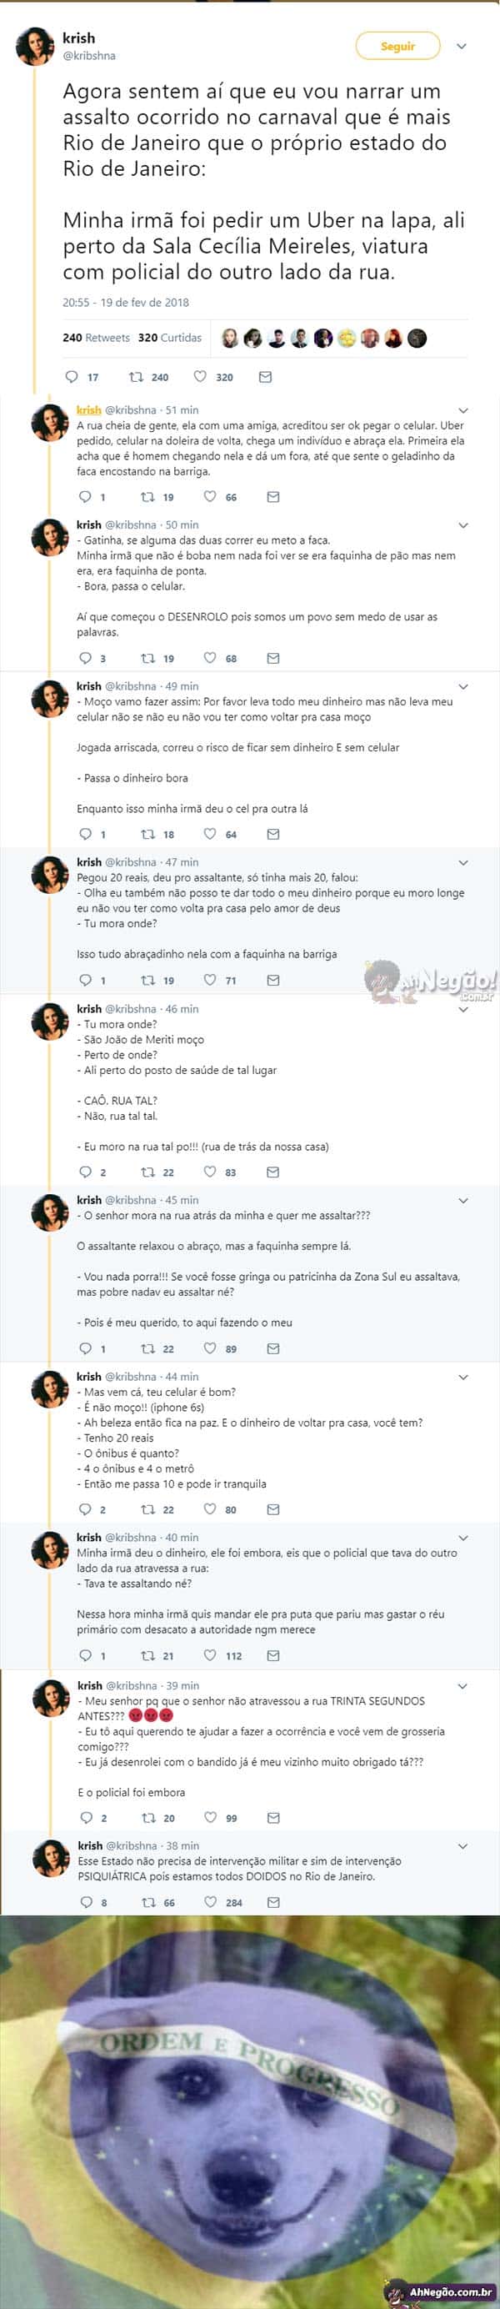500x2309 pixels.
Task: Send main tweet via direct message envelope
Action: [265, 376]
